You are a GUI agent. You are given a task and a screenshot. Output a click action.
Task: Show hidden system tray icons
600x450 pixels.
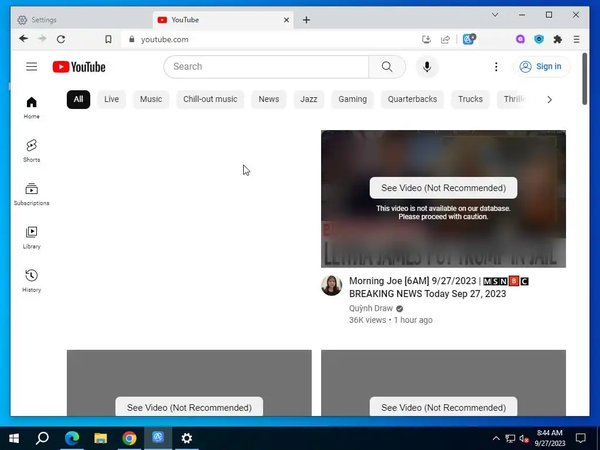click(x=496, y=438)
